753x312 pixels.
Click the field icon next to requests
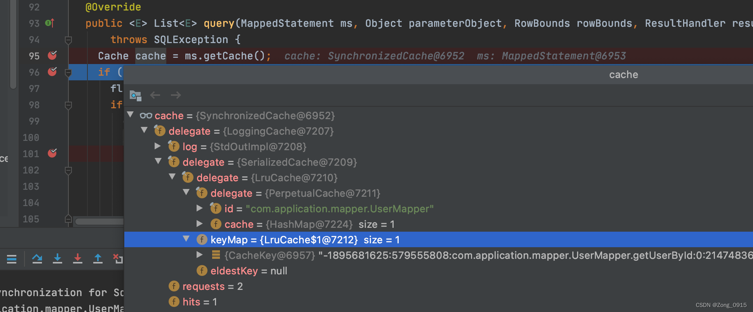[x=174, y=286]
